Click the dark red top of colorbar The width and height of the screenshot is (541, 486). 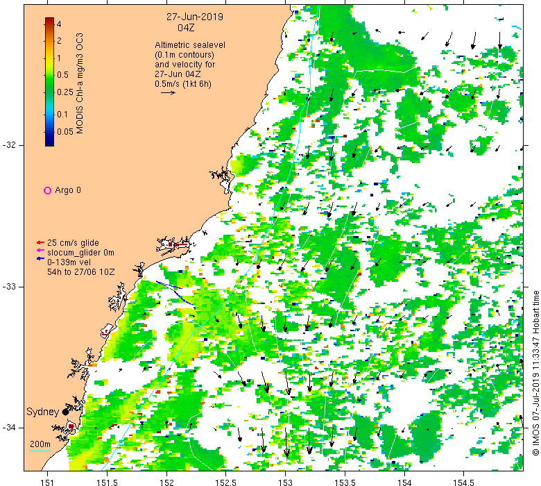50,20
